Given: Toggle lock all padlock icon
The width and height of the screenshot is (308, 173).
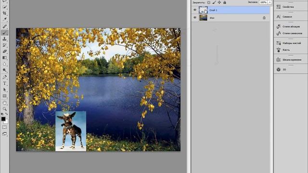Looking at the screenshot, I should (225, 2).
